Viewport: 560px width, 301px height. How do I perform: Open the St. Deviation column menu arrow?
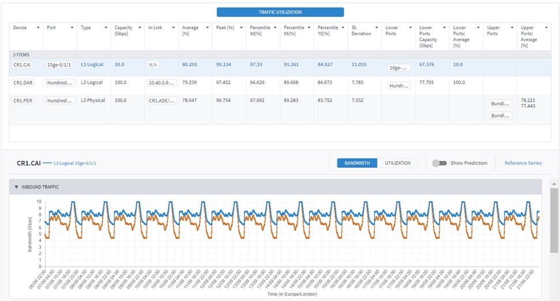point(377,28)
